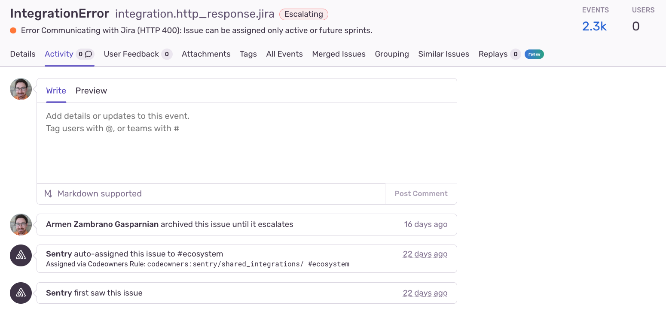Click the Escalating status badge
Viewport: 666px width, 314px height.
tap(304, 14)
